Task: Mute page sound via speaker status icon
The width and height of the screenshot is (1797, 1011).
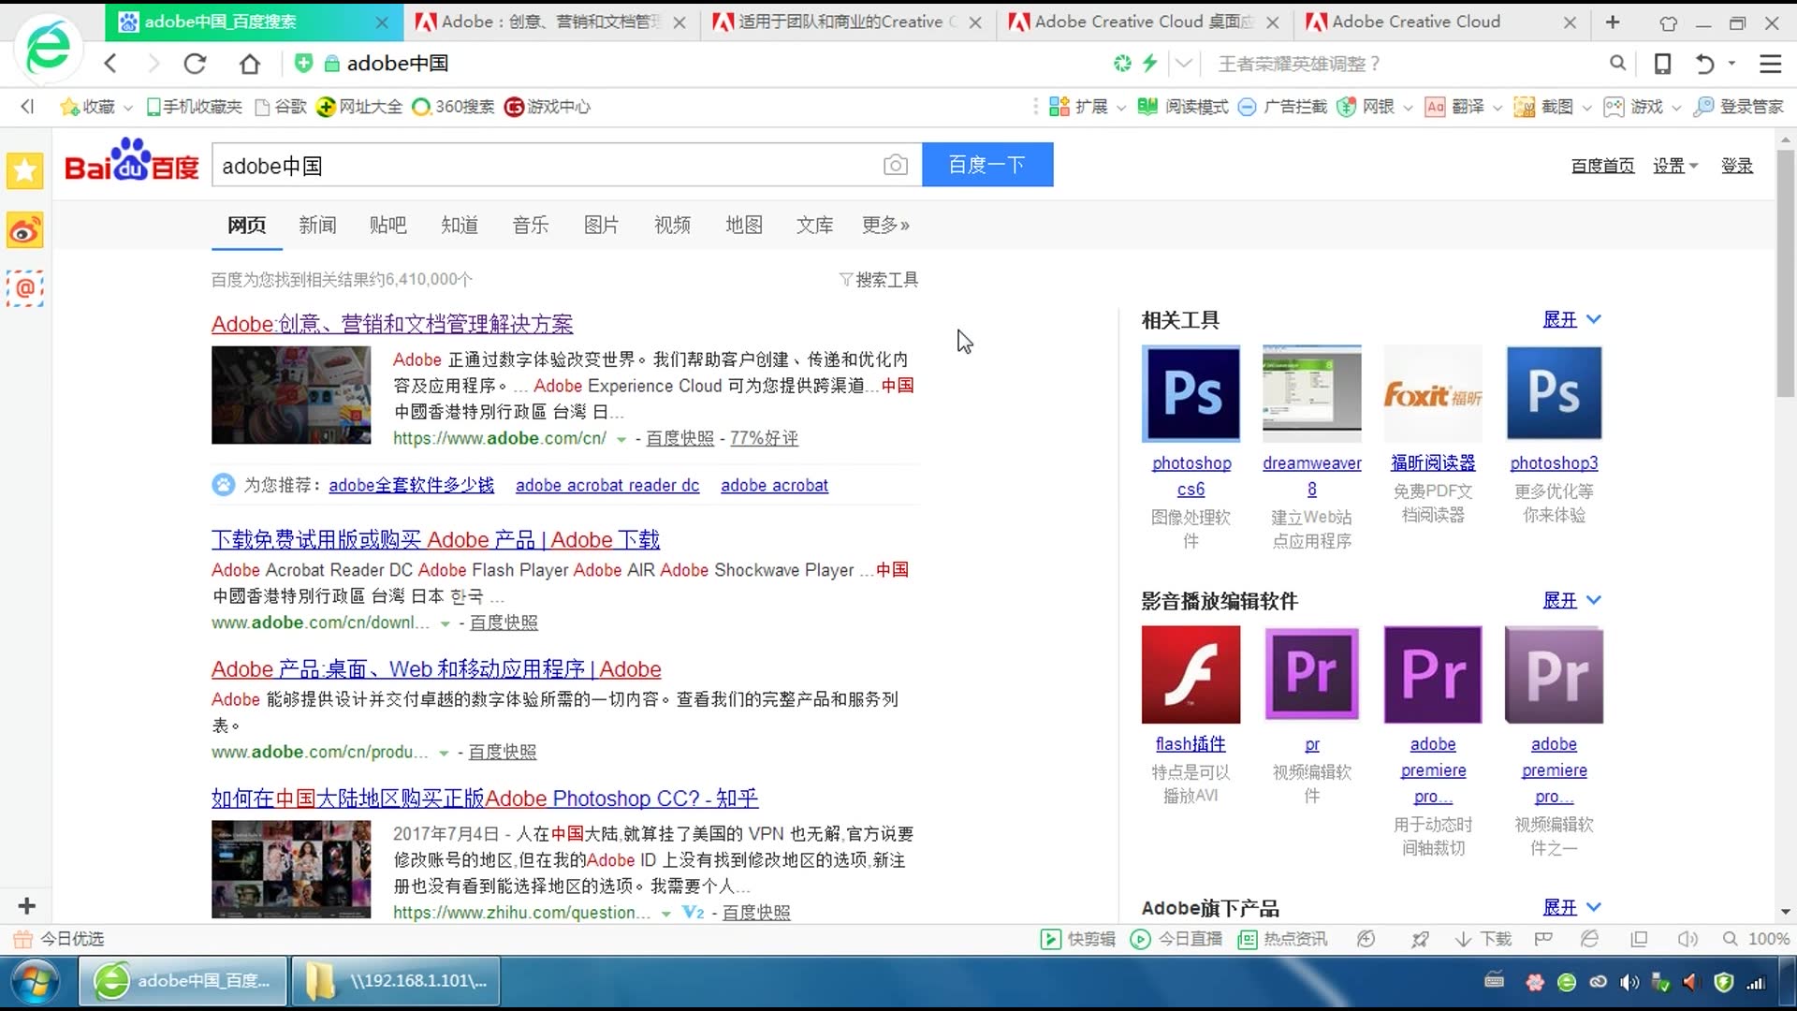Action: click(1687, 939)
